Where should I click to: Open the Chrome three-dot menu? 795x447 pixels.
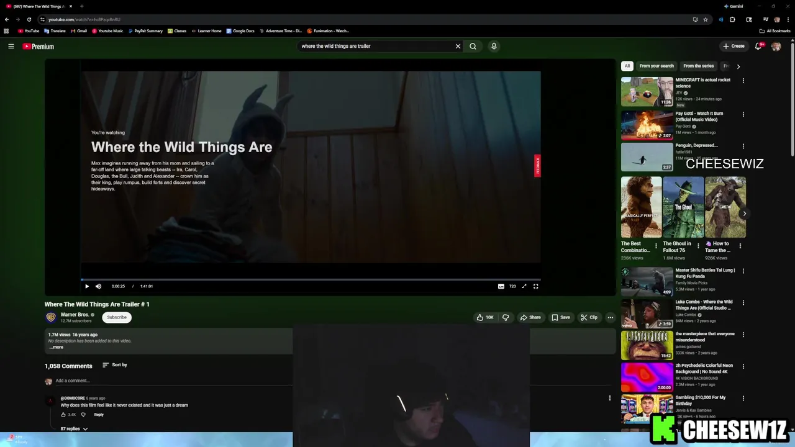[x=788, y=19]
